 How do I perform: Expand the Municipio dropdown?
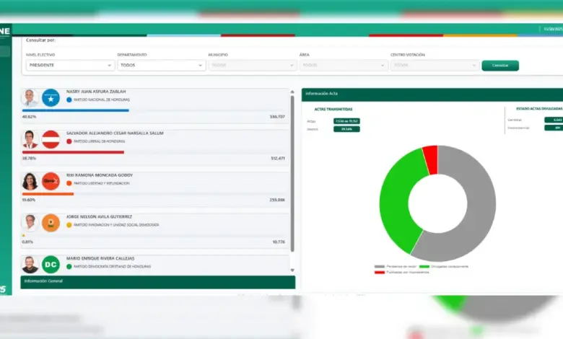pyautogui.click(x=253, y=65)
